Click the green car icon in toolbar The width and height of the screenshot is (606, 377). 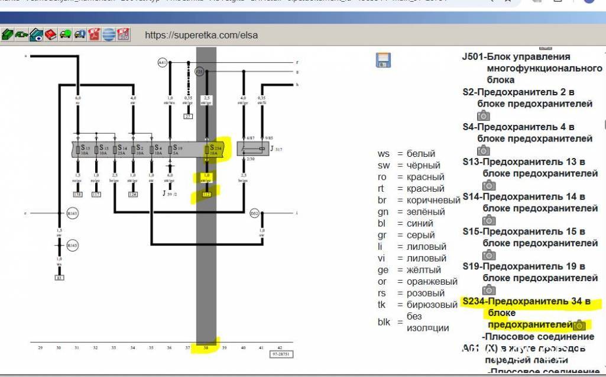[x=21, y=34]
